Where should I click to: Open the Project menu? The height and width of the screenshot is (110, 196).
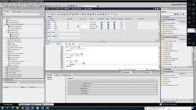pyautogui.click(x=3, y=4)
